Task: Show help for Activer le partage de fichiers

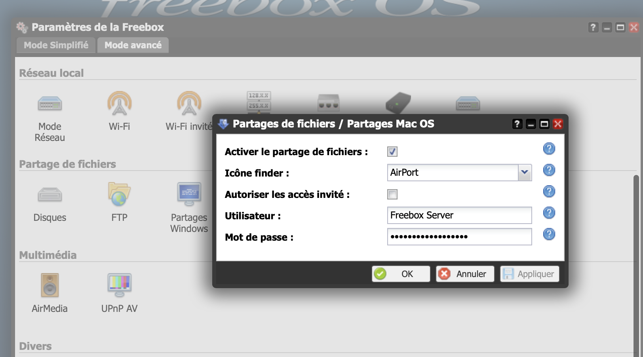Action: click(549, 149)
